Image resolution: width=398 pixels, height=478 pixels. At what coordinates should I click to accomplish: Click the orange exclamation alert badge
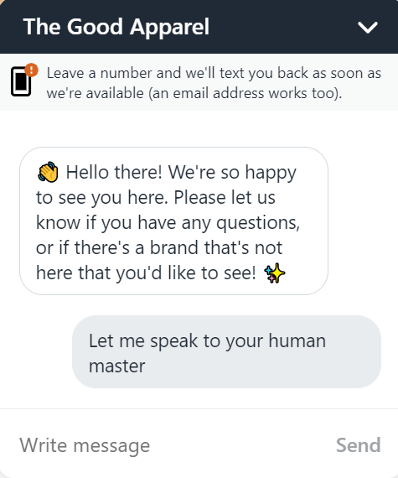pos(31,70)
